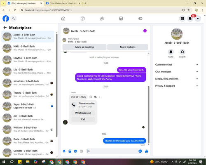Click the Call button in the phone card
The width and height of the screenshot is (206, 165).
click(83, 119)
